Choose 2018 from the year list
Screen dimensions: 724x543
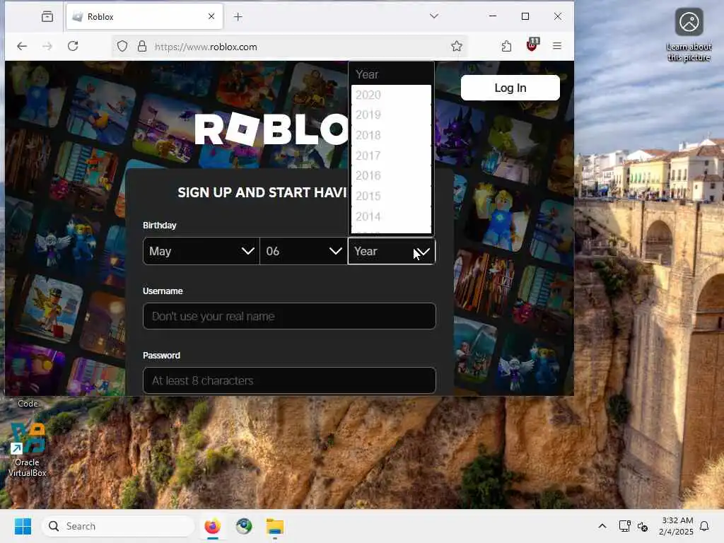(391, 135)
